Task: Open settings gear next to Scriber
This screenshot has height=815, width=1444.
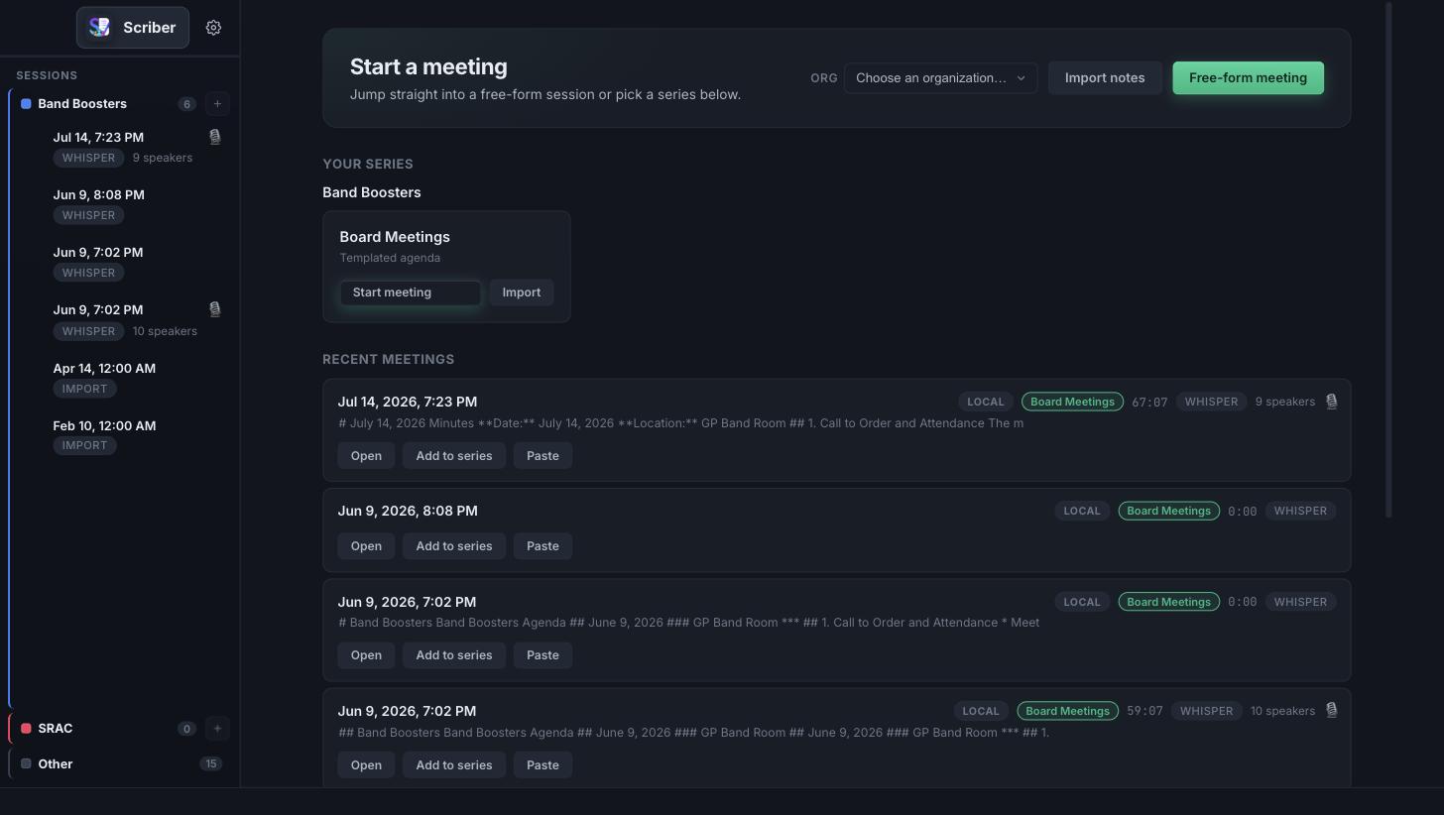Action: pos(213,28)
